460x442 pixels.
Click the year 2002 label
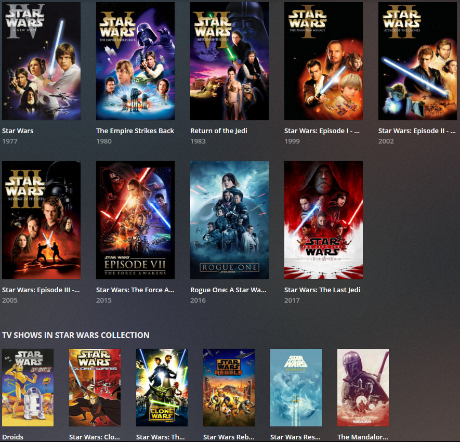tap(386, 141)
